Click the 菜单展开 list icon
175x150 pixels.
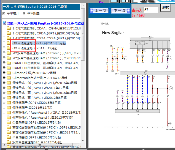tap(4, 13)
